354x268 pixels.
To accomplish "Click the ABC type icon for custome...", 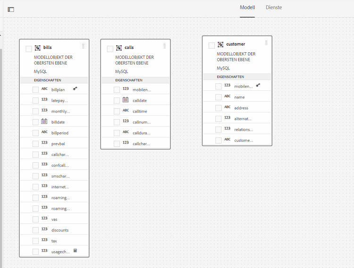I will pyautogui.click(x=228, y=139).
